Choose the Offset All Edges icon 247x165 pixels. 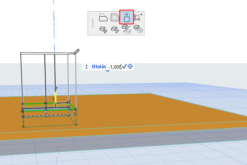click(x=115, y=17)
